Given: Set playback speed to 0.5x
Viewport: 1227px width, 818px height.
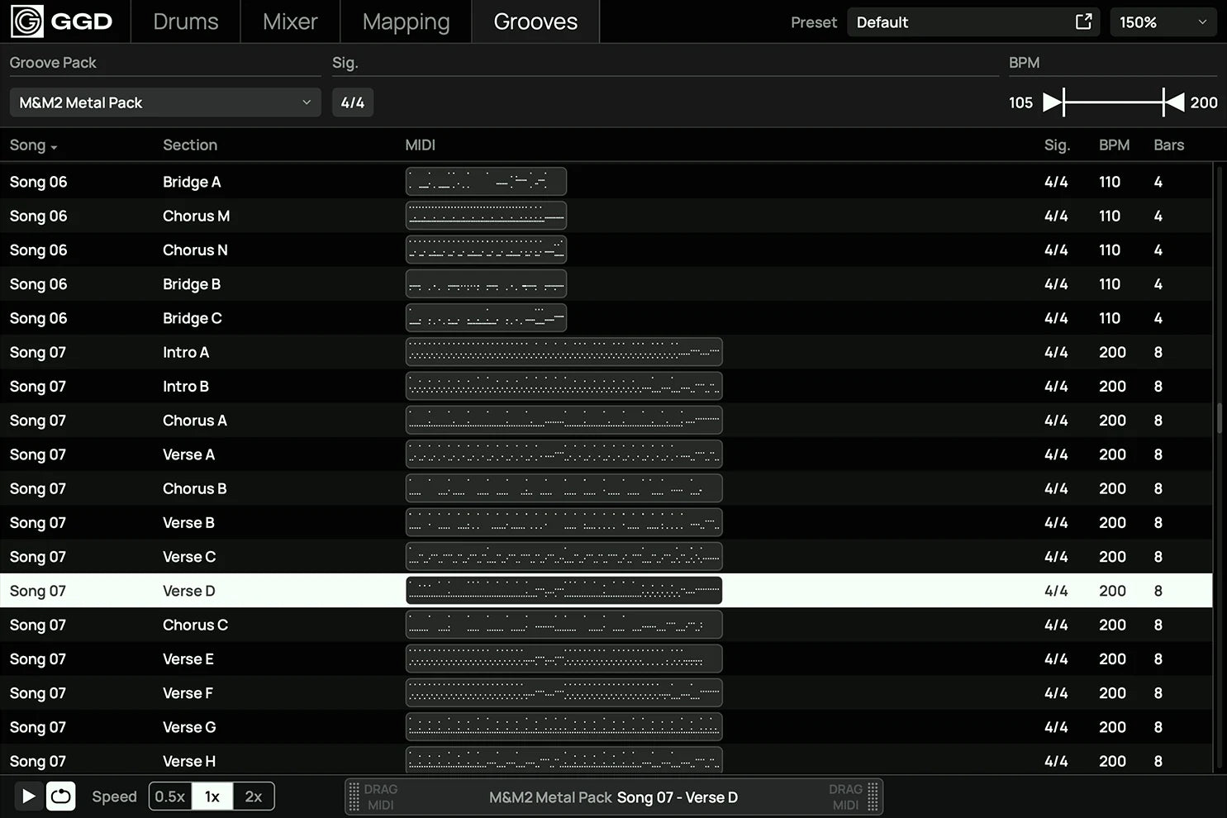Looking at the screenshot, I should pyautogui.click(x=170, y=797).
